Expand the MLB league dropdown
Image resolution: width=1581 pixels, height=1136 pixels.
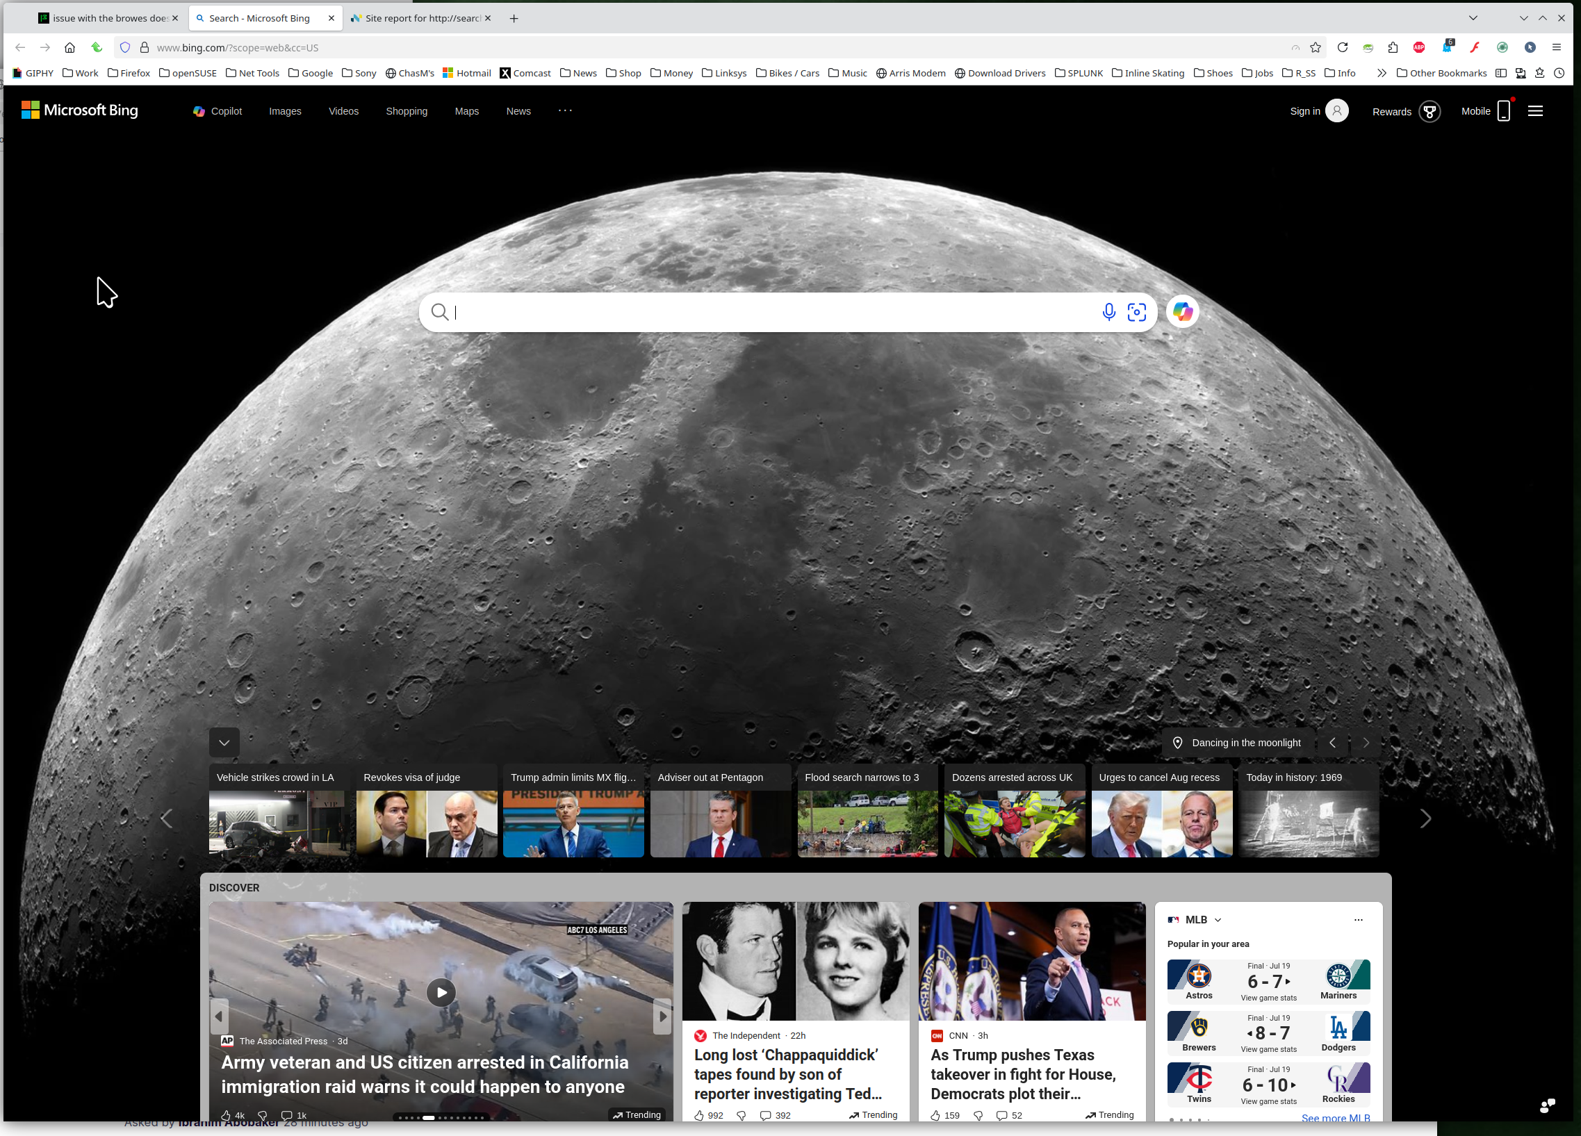coord(1218,920)
